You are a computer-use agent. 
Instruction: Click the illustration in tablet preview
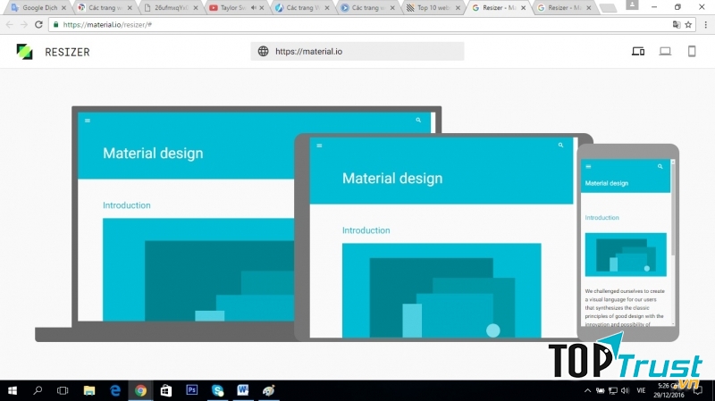click(x=442, y=290)
